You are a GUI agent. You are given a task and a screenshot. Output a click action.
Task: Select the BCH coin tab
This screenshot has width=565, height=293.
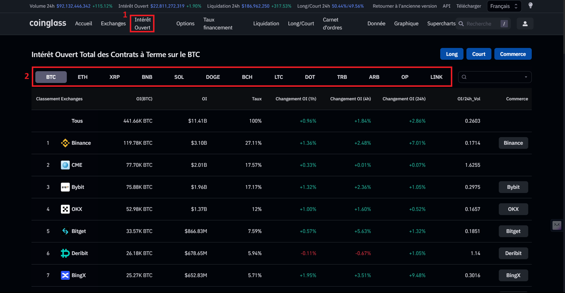coord(247,77)
